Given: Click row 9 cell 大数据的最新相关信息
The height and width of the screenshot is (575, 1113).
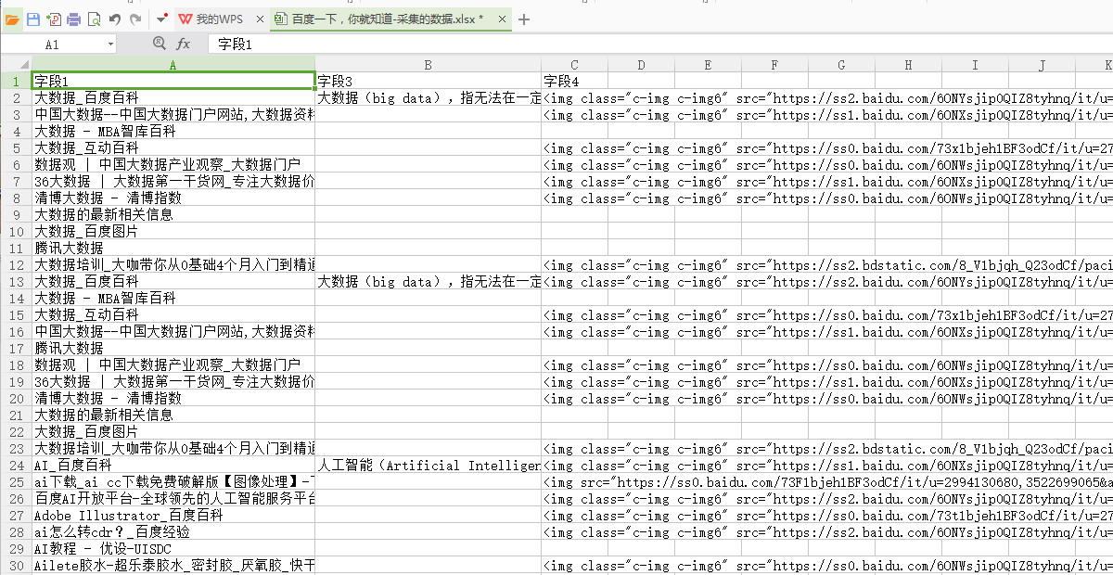Looking at the screenshot, I should point(173,214).
